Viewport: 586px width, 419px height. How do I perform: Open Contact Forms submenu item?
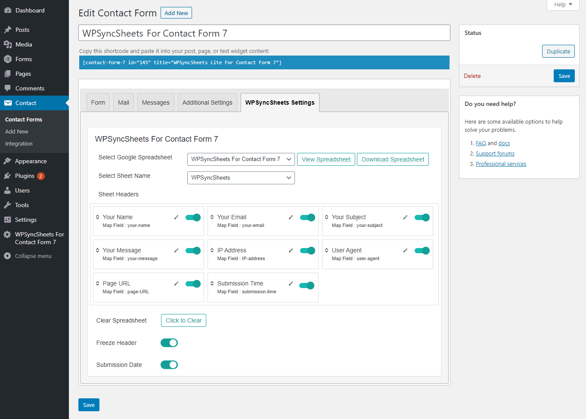point(24,119)
